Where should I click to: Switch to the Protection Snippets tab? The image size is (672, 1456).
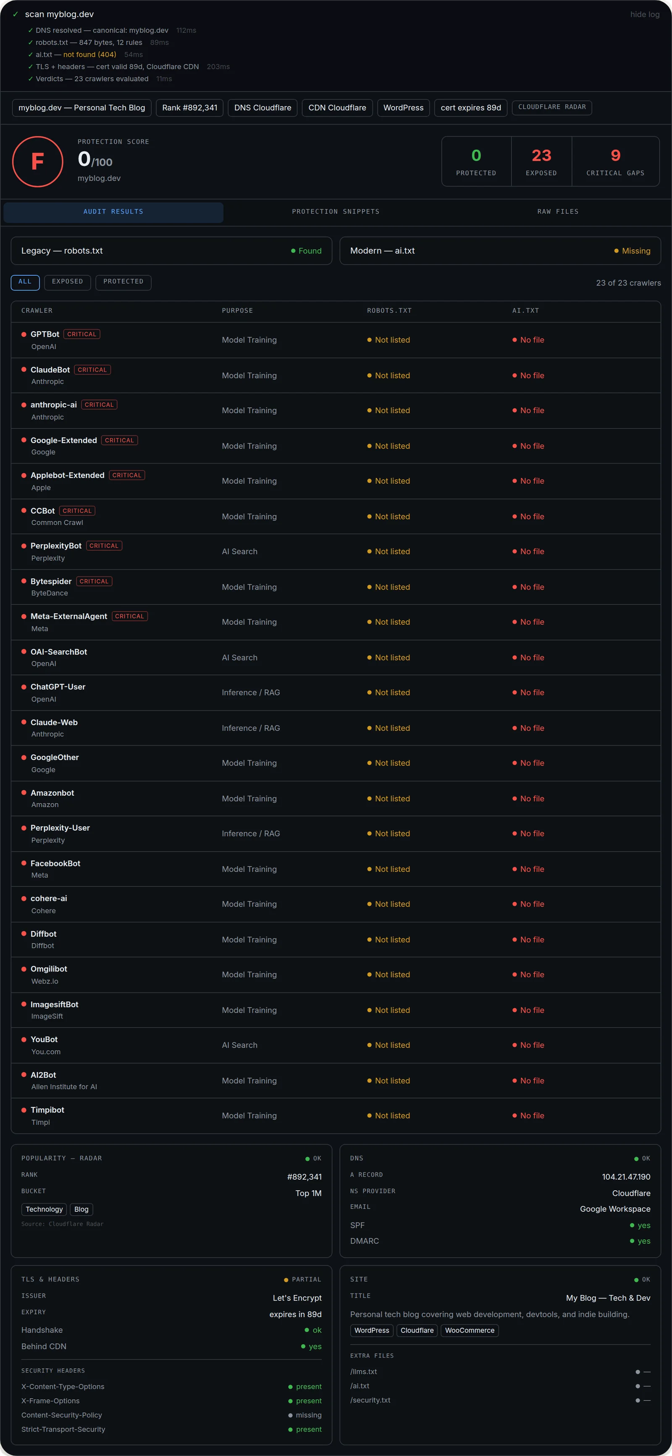click(336, 212)
